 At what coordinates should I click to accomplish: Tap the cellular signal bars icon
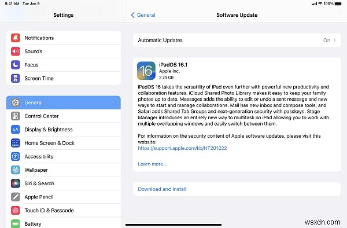click(x=314, y=4)
